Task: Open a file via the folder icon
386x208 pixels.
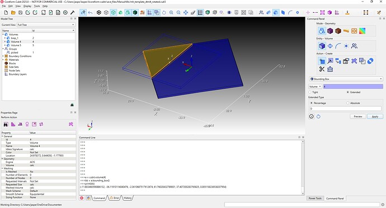Action: 13,12
